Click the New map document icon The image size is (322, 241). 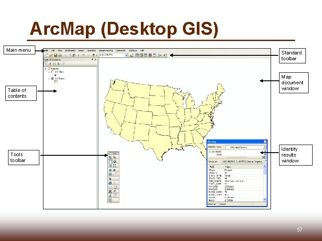47,55
